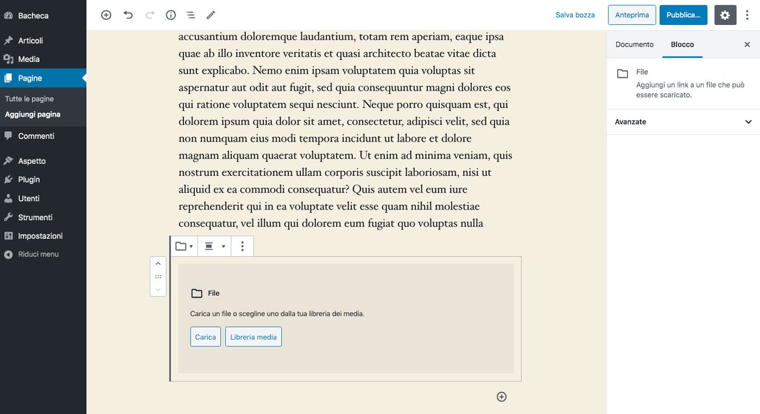Switch to the Documento tab
The height and width of the screenshot is (414, 760).
(x=635, y=44)
